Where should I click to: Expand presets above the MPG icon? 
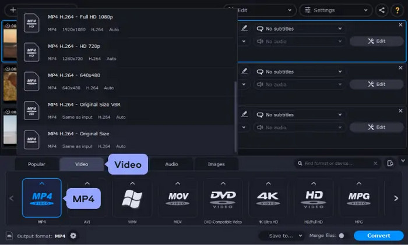359,183
